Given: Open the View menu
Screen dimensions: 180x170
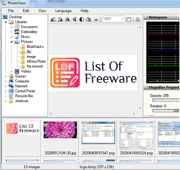Looking at the screenshot, I should [x=42, y=11].
